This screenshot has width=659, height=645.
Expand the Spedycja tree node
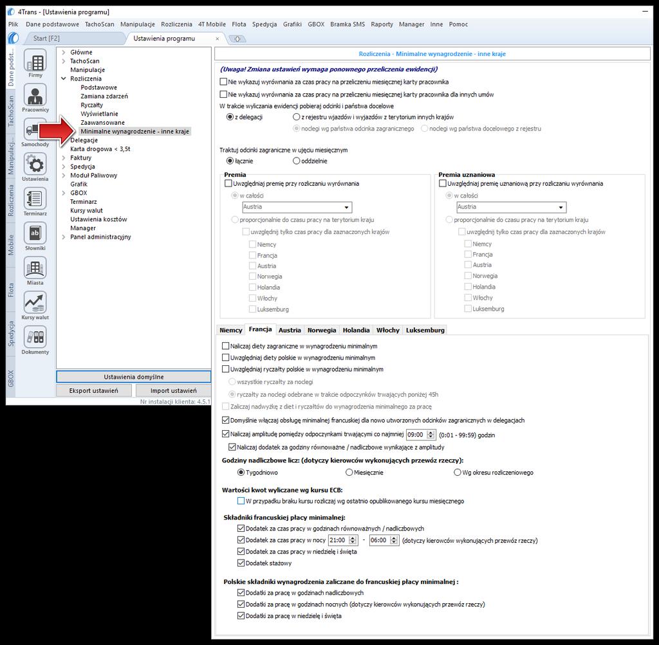pyautogui.click(x=64, y=167)
